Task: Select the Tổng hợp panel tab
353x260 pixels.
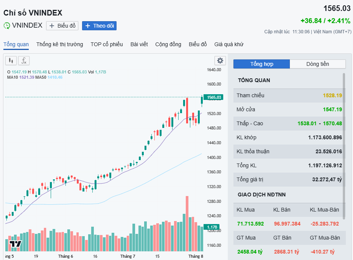Action: click(261, 64)
